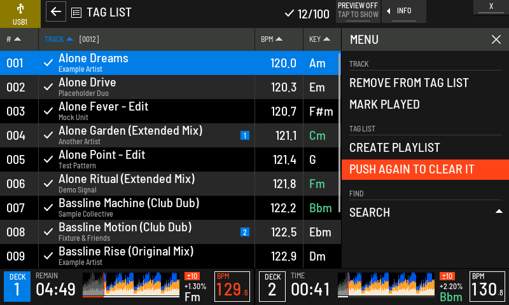
Task: Toggle Deck 2 TIME 00:41 display
Action: tap(310, 285)
